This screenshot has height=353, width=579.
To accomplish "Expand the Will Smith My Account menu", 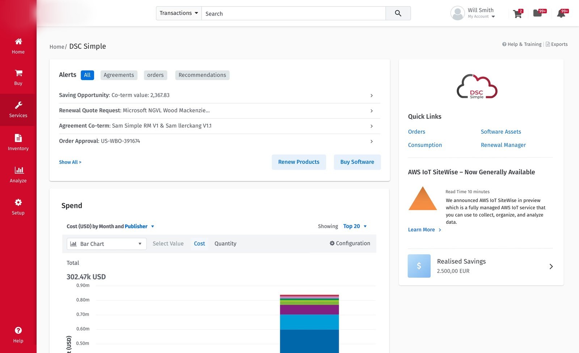I will click(473, 13).
